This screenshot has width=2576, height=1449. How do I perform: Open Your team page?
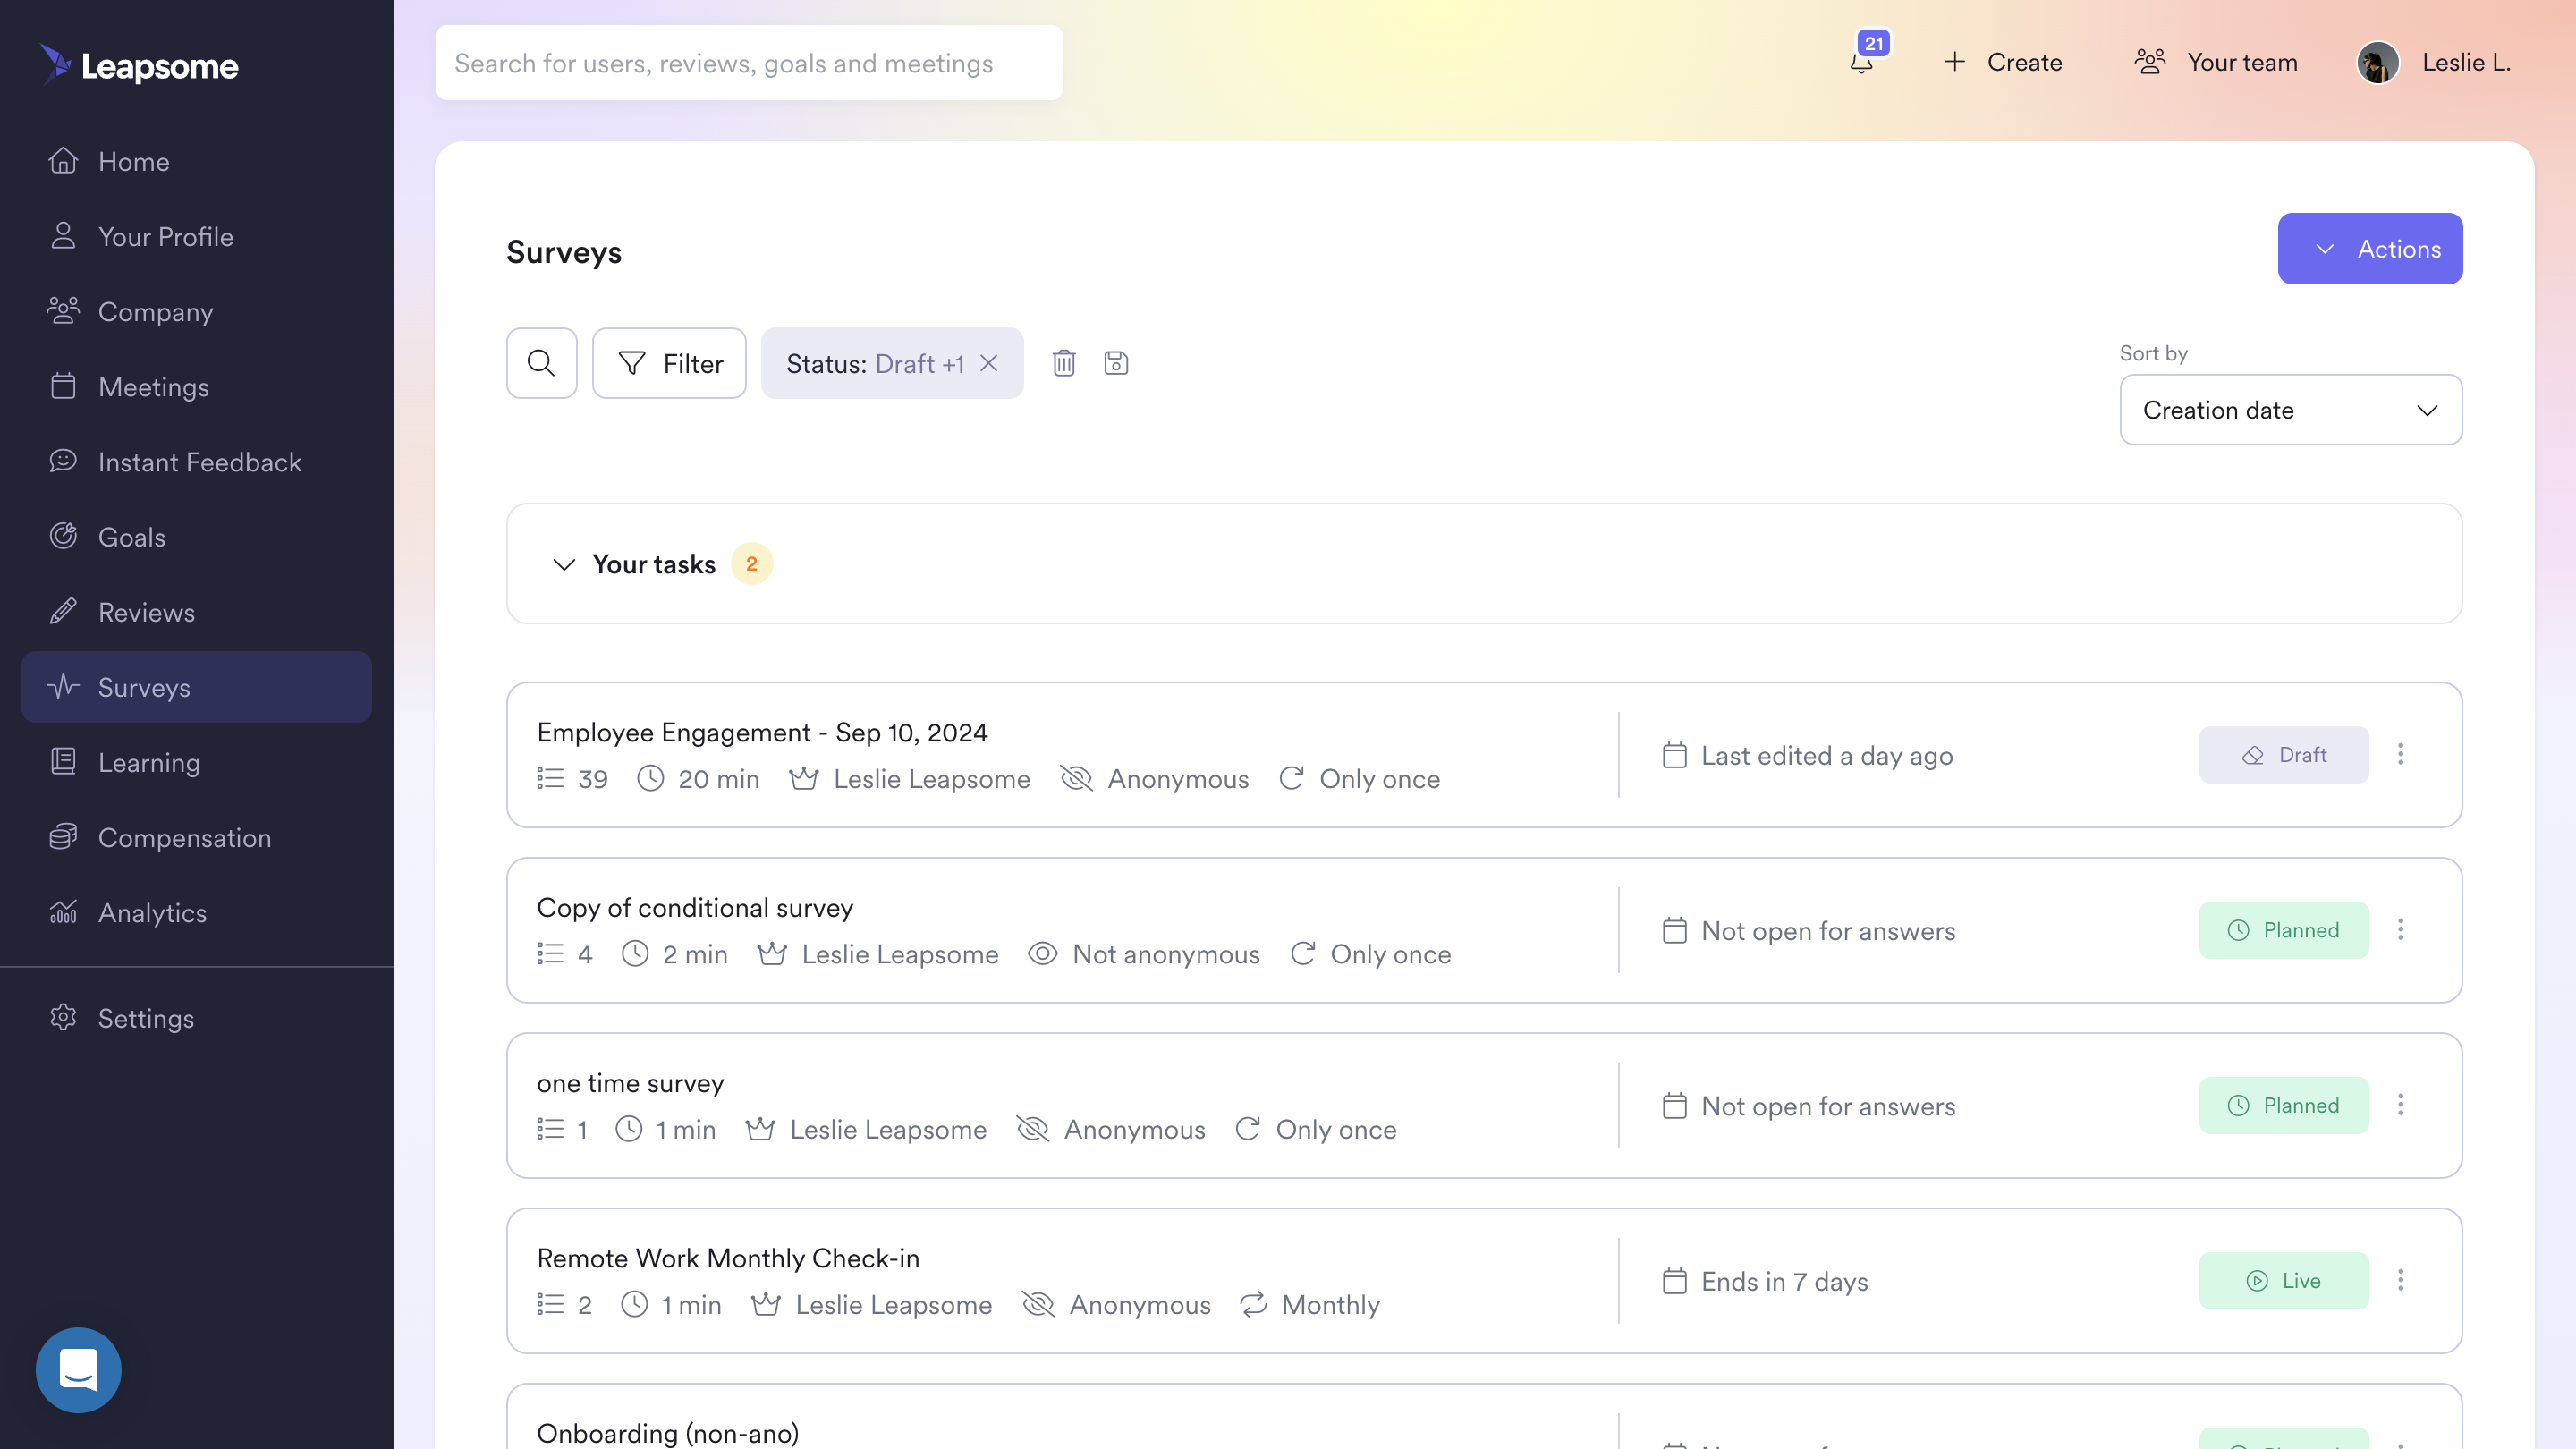click(x=2216, y=62)
